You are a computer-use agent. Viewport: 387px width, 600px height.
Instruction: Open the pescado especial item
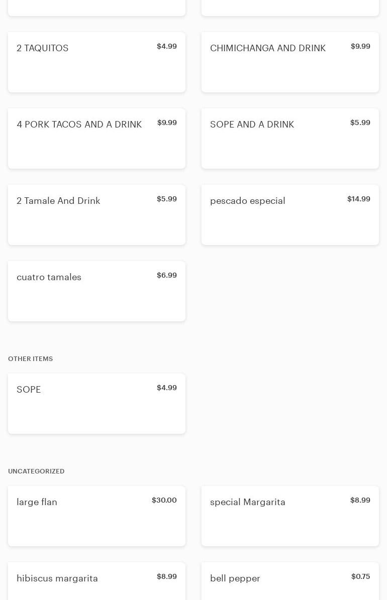(x=290, y=215)
